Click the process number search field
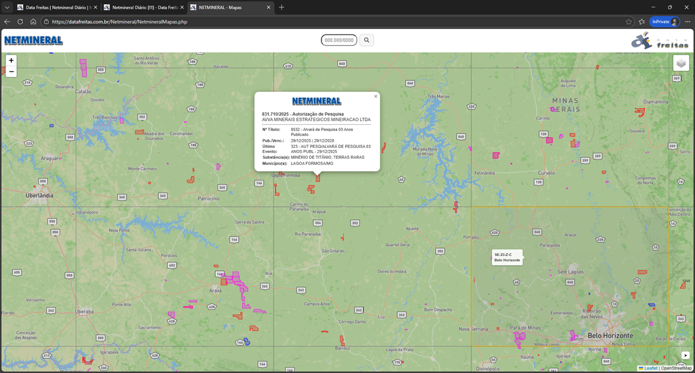Screen dimensions: 695x373 pyautogui.click(x=339, y=41)
